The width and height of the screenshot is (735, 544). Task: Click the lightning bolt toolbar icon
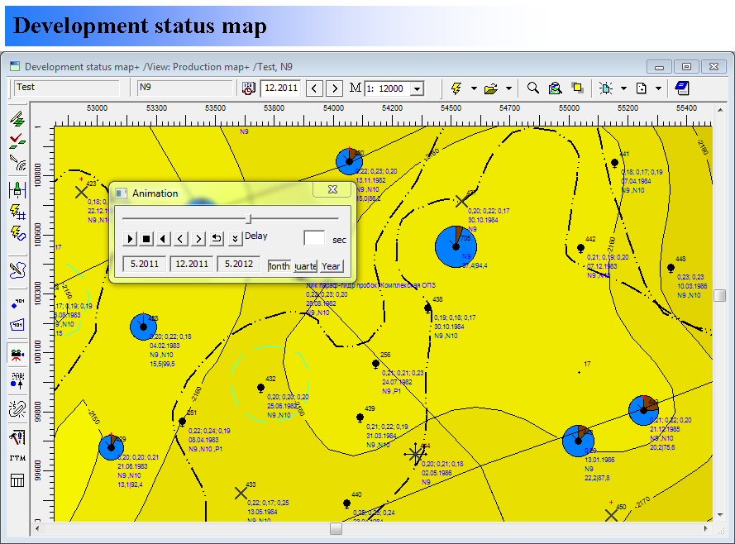click(456, 88)
